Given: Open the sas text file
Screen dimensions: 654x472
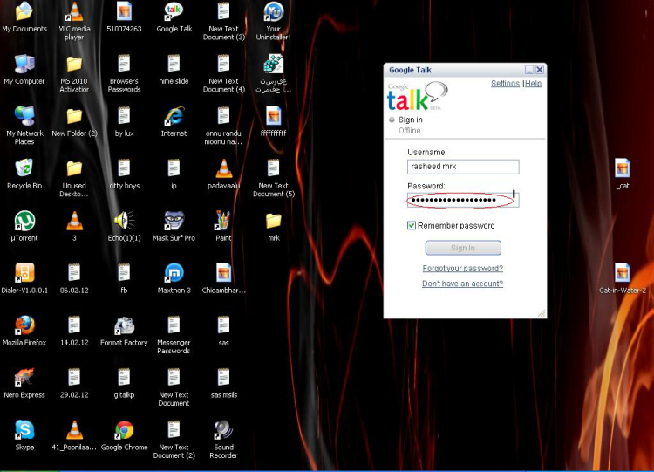Looking at the screenshot, I should tap(223, 325).
